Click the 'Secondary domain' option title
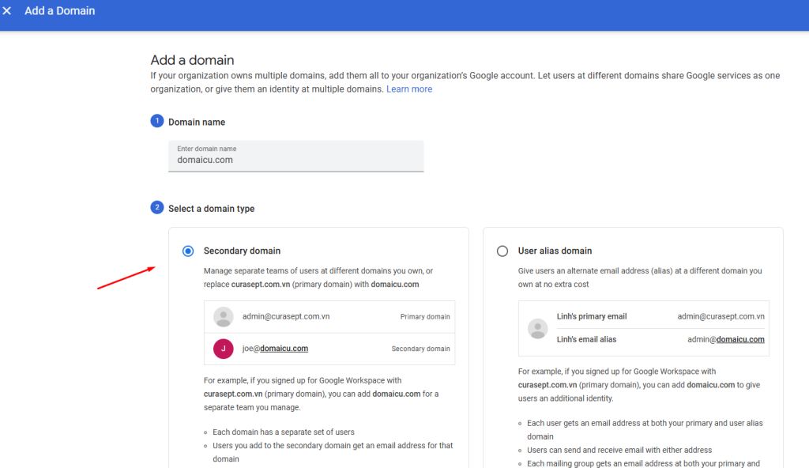 point(242,251)
